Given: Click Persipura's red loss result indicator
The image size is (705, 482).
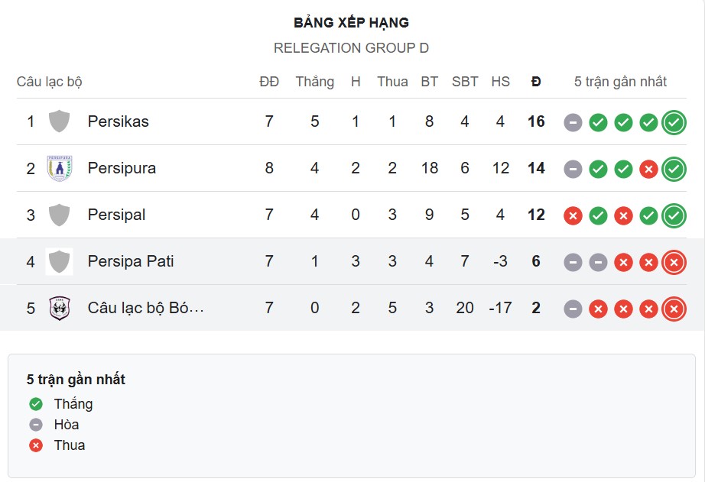Looking at the screenshot, I should [648, 169].
